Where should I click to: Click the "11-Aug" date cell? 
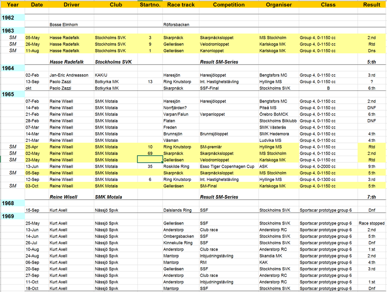point(37,51)
